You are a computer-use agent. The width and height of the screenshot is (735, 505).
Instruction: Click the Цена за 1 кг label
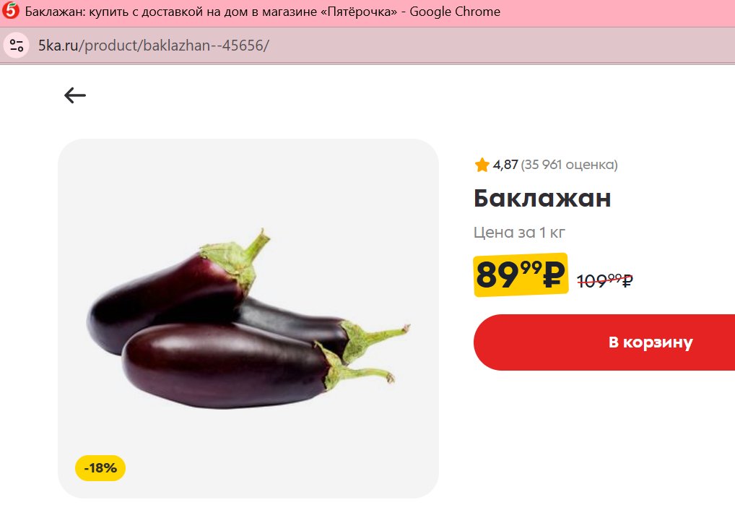coord(519,232)
